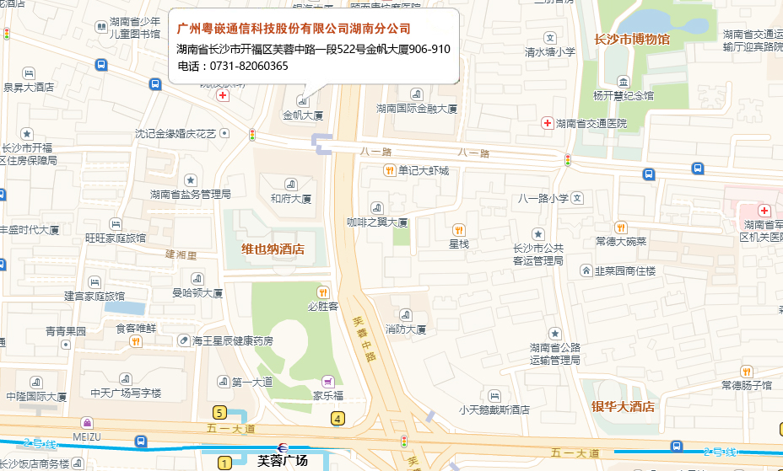Click the 食客唯鲜 restaurant icon
The image size is (783, 471).
click(135, 341)
